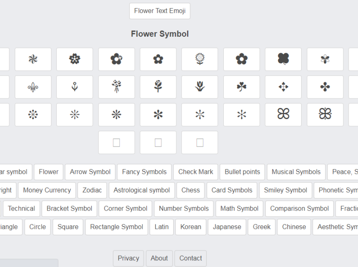
Task: Select the heavy four-leaf clover symbol
Action: pyautogui.click(x=283, y=59)
